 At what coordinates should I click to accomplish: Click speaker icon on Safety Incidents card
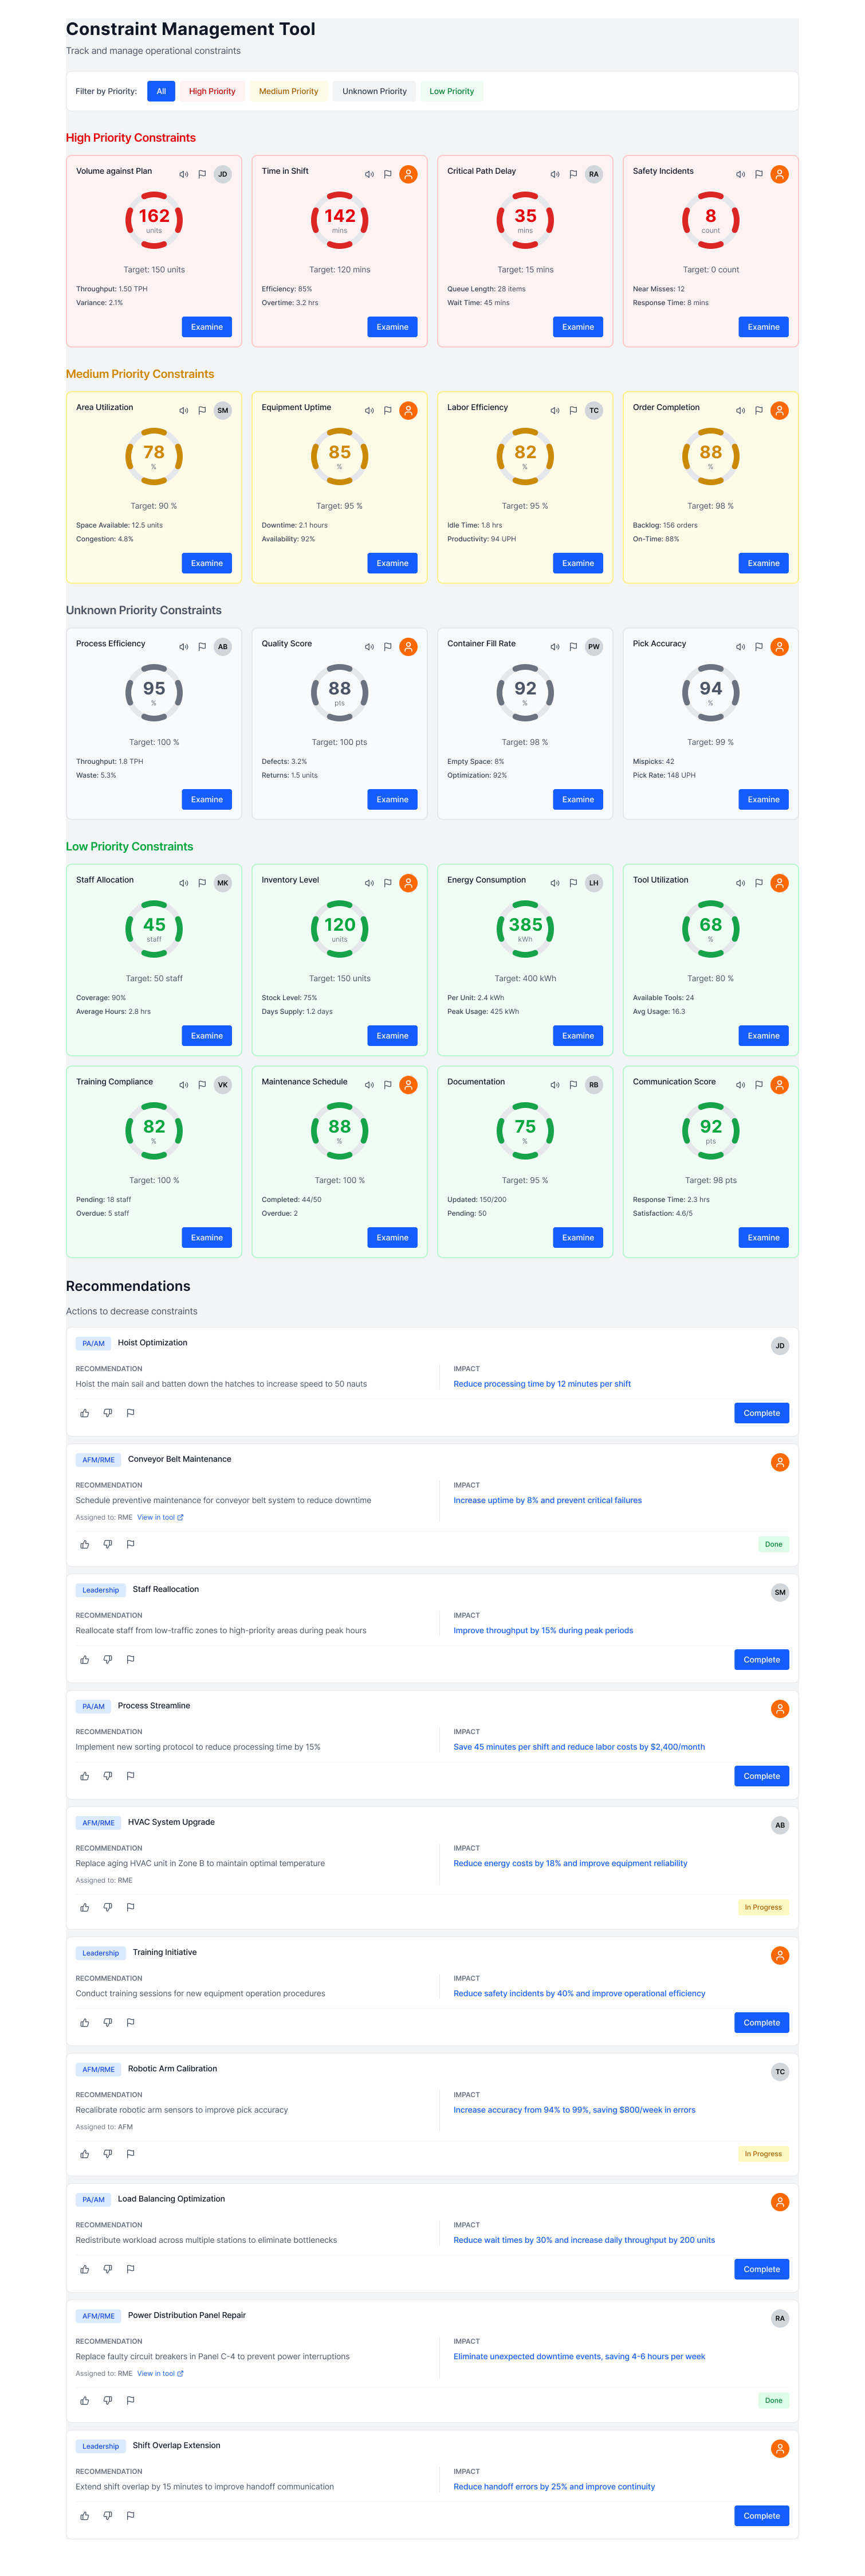coord(741,174)
